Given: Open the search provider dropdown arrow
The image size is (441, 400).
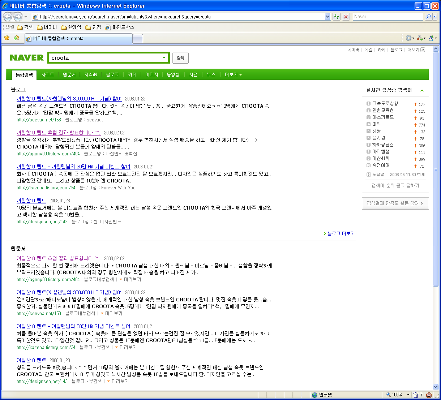Looking at the screenshot, I should coord(435,17).
